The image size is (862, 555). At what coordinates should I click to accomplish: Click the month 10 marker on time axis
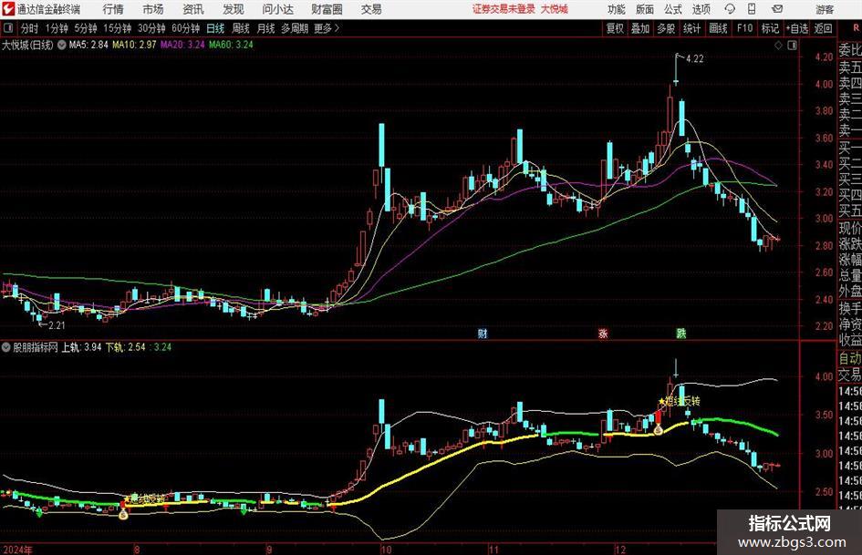click(387, 550)
